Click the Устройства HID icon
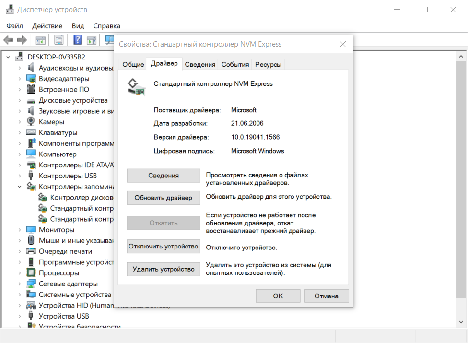The width and height of the screenshot is (468, 343). pyautogui.click(x=31, y=305)
